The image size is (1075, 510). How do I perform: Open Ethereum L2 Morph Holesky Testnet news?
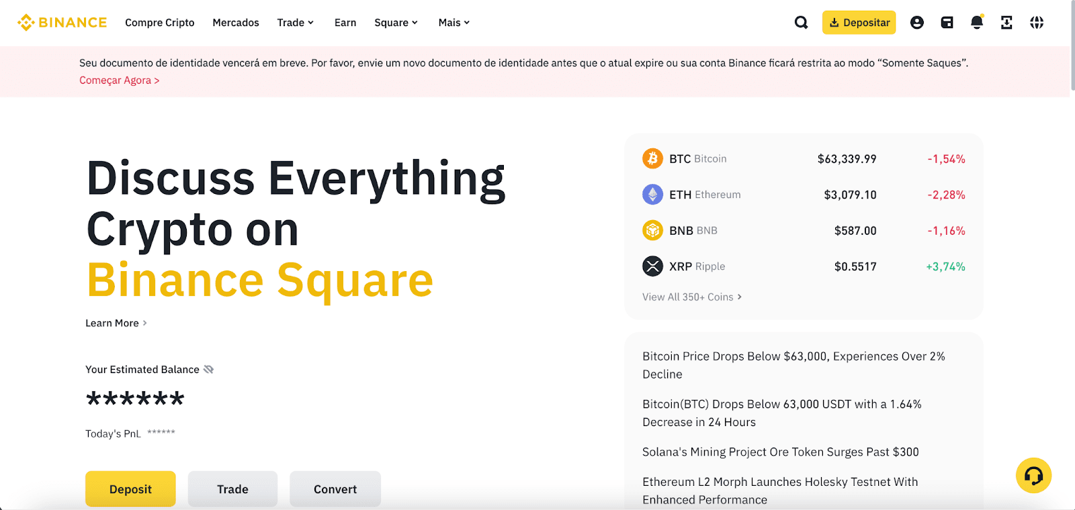pos(780,491)
